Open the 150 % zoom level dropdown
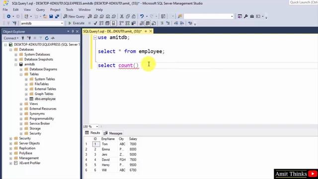This screenshot has height=179, width=318. pyautogui.click(x=97, y=127)
